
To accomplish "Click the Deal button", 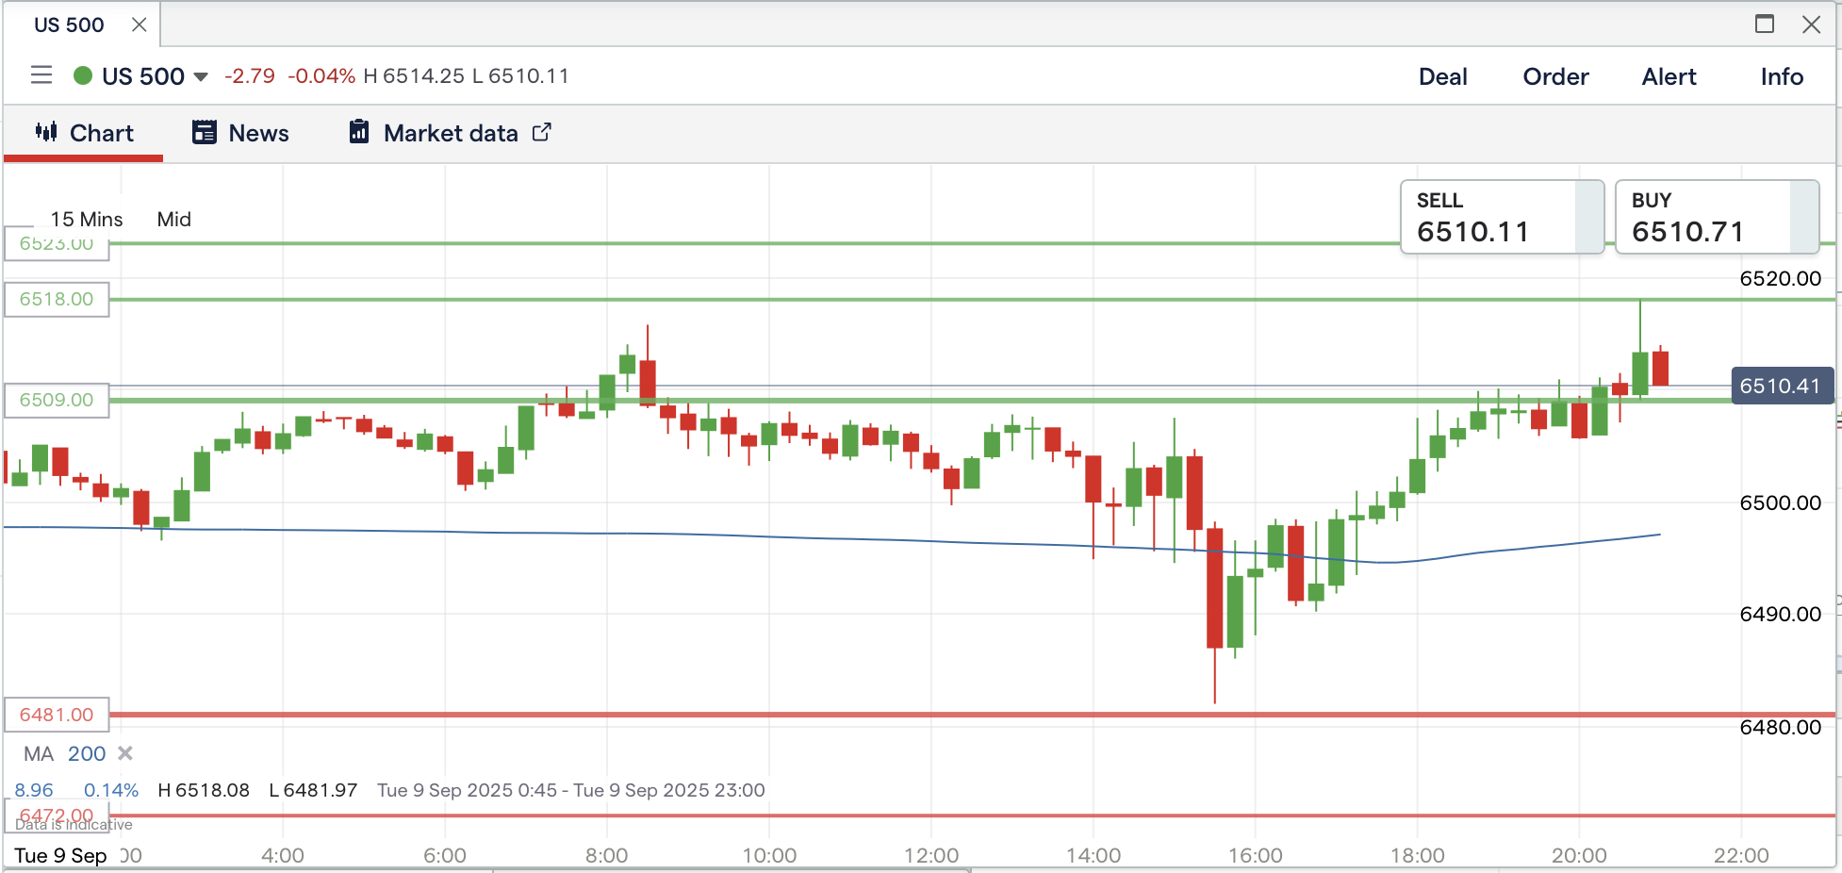I will coord(1442,76).
